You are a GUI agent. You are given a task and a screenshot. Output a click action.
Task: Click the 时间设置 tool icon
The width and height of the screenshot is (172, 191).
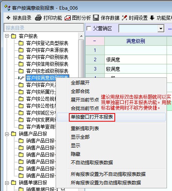click(125, 18)
